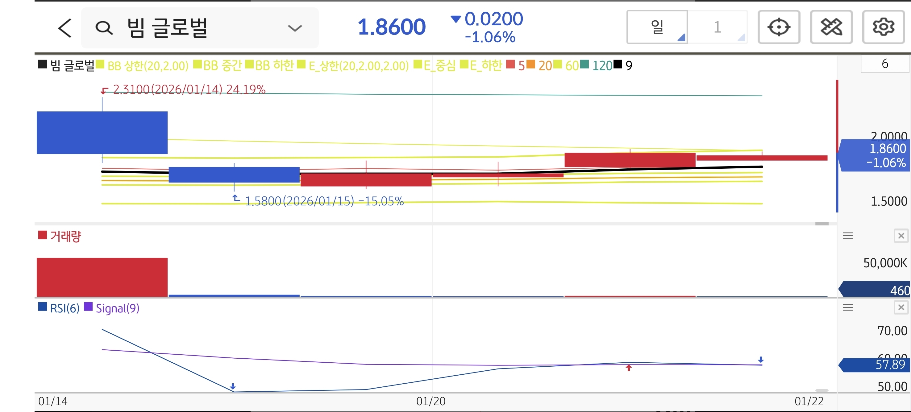Close the volume indicator panel
This screenshot has width=911, height=412.
pyautogui.click(x=901, y=236)
